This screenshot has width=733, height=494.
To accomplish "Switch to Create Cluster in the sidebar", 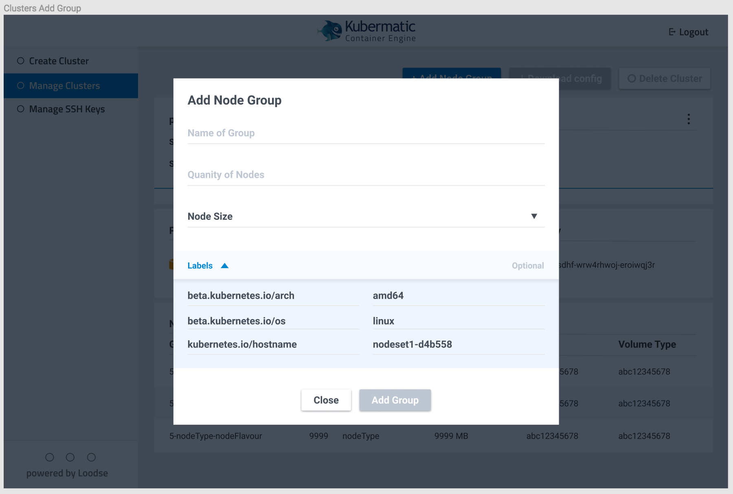I will 59,60.
